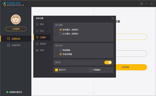Open the 设备列表 sidebar item
Screen dimensions: 156x96
tap(16, 45)
